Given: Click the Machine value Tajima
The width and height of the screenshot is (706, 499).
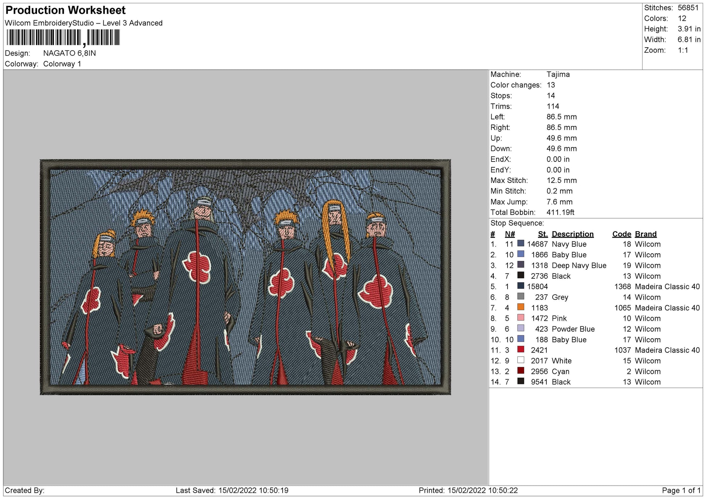Looking at the screenshot, I should (558, 74).
